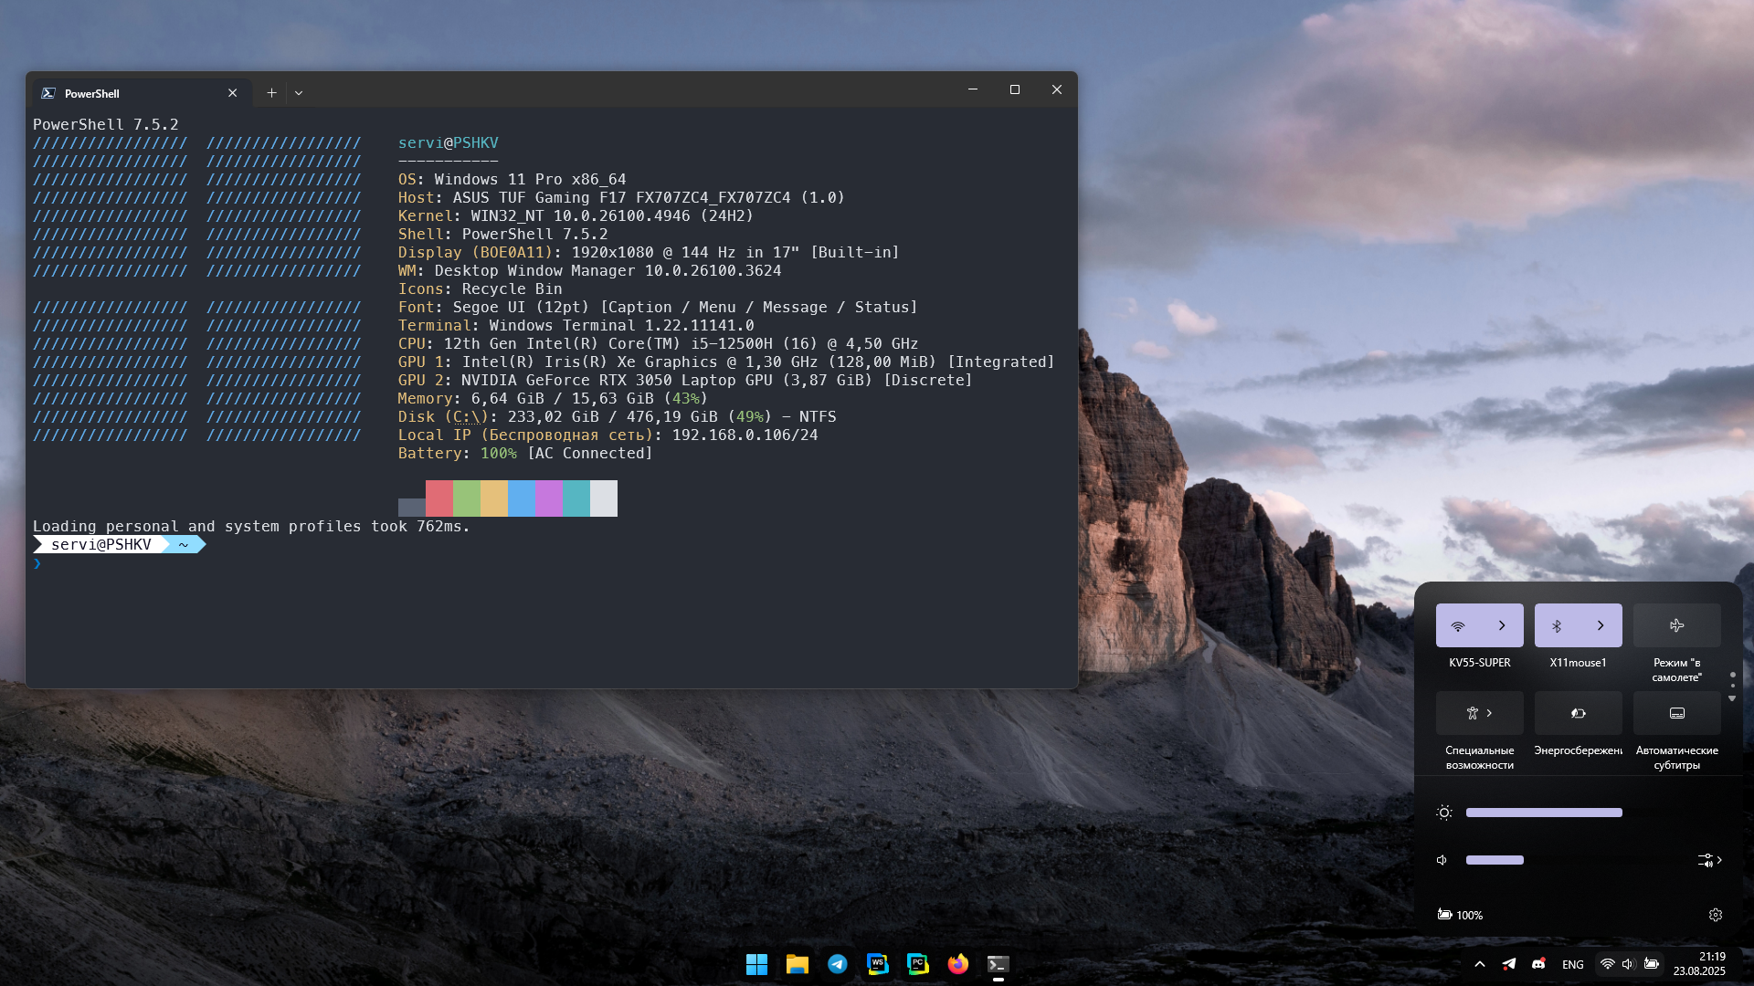Click 'Loading personal and system profiles' line

(251, 527)
